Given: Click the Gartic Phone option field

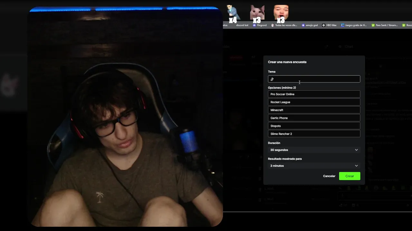Looking at the screenshot, I should click(x=314, y=118).
